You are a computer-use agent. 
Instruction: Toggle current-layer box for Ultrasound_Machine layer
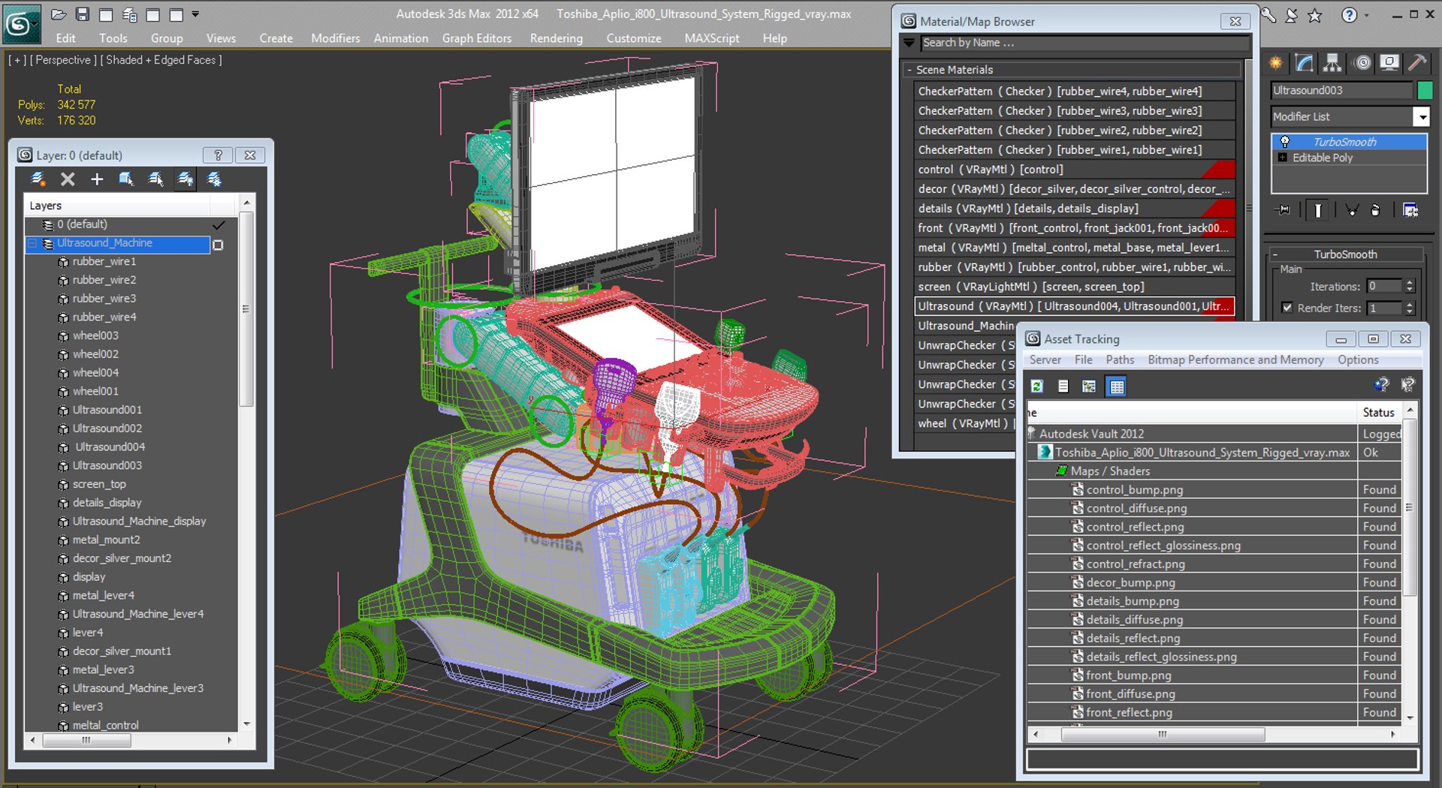click(x=218, y=245)
